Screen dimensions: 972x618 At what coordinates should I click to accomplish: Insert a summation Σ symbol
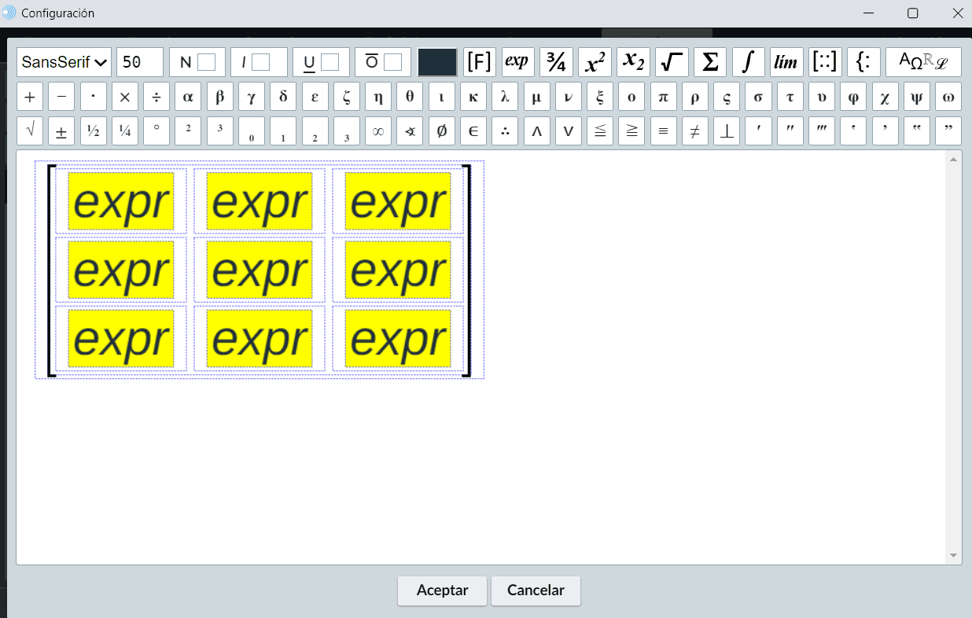point(709,62)
